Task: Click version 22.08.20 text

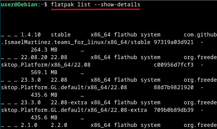Action: (34, 57)
